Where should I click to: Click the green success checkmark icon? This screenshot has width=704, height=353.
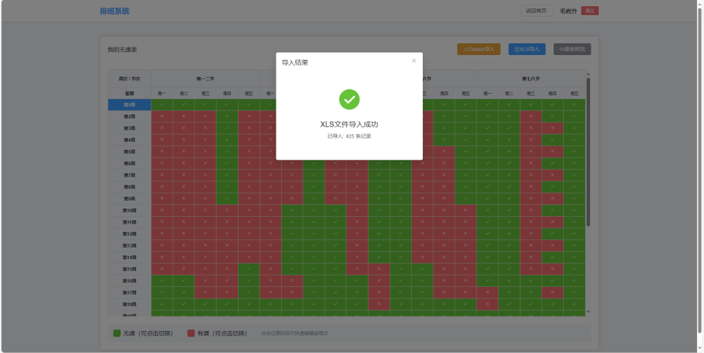pyautogui.click(x=349, y=99)
